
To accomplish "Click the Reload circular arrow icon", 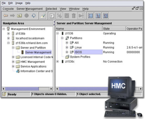I will (x=34, y=15).
